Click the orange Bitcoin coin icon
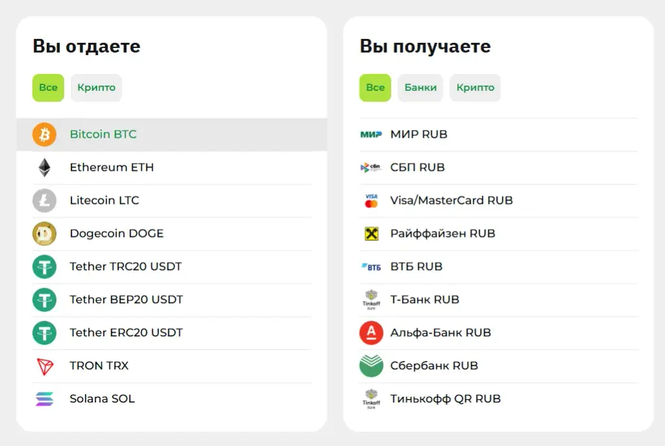Screen dimensions: 665x446 (45, 134)
